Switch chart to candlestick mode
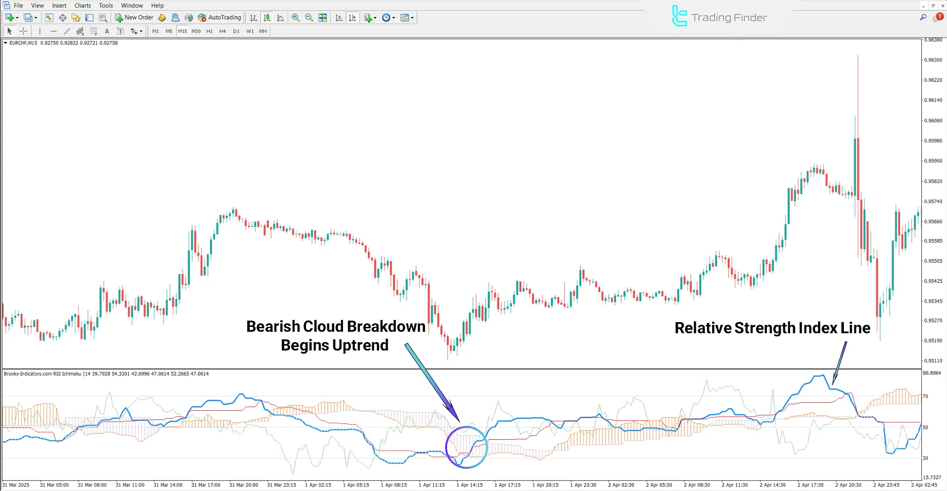Image resolution: width=947 pixels, height=491 pixels. click(266, 17)
